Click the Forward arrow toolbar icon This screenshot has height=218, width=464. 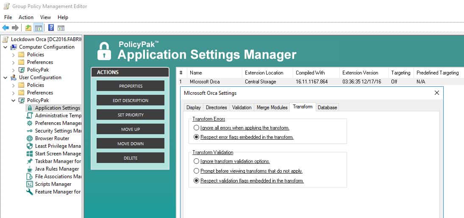15,28
